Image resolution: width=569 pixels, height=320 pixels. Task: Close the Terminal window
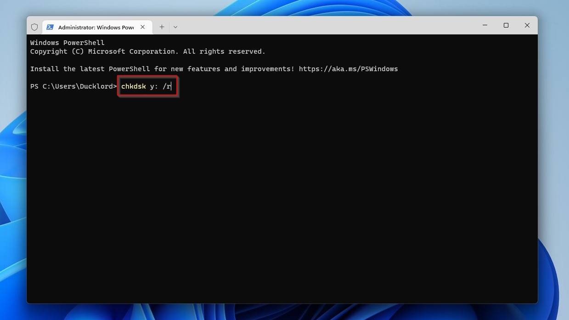[527, 25]
